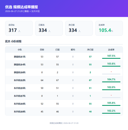Click the progress bar for 东升优选9队
This screenshot has width=128, height=130.
point(111,113)
